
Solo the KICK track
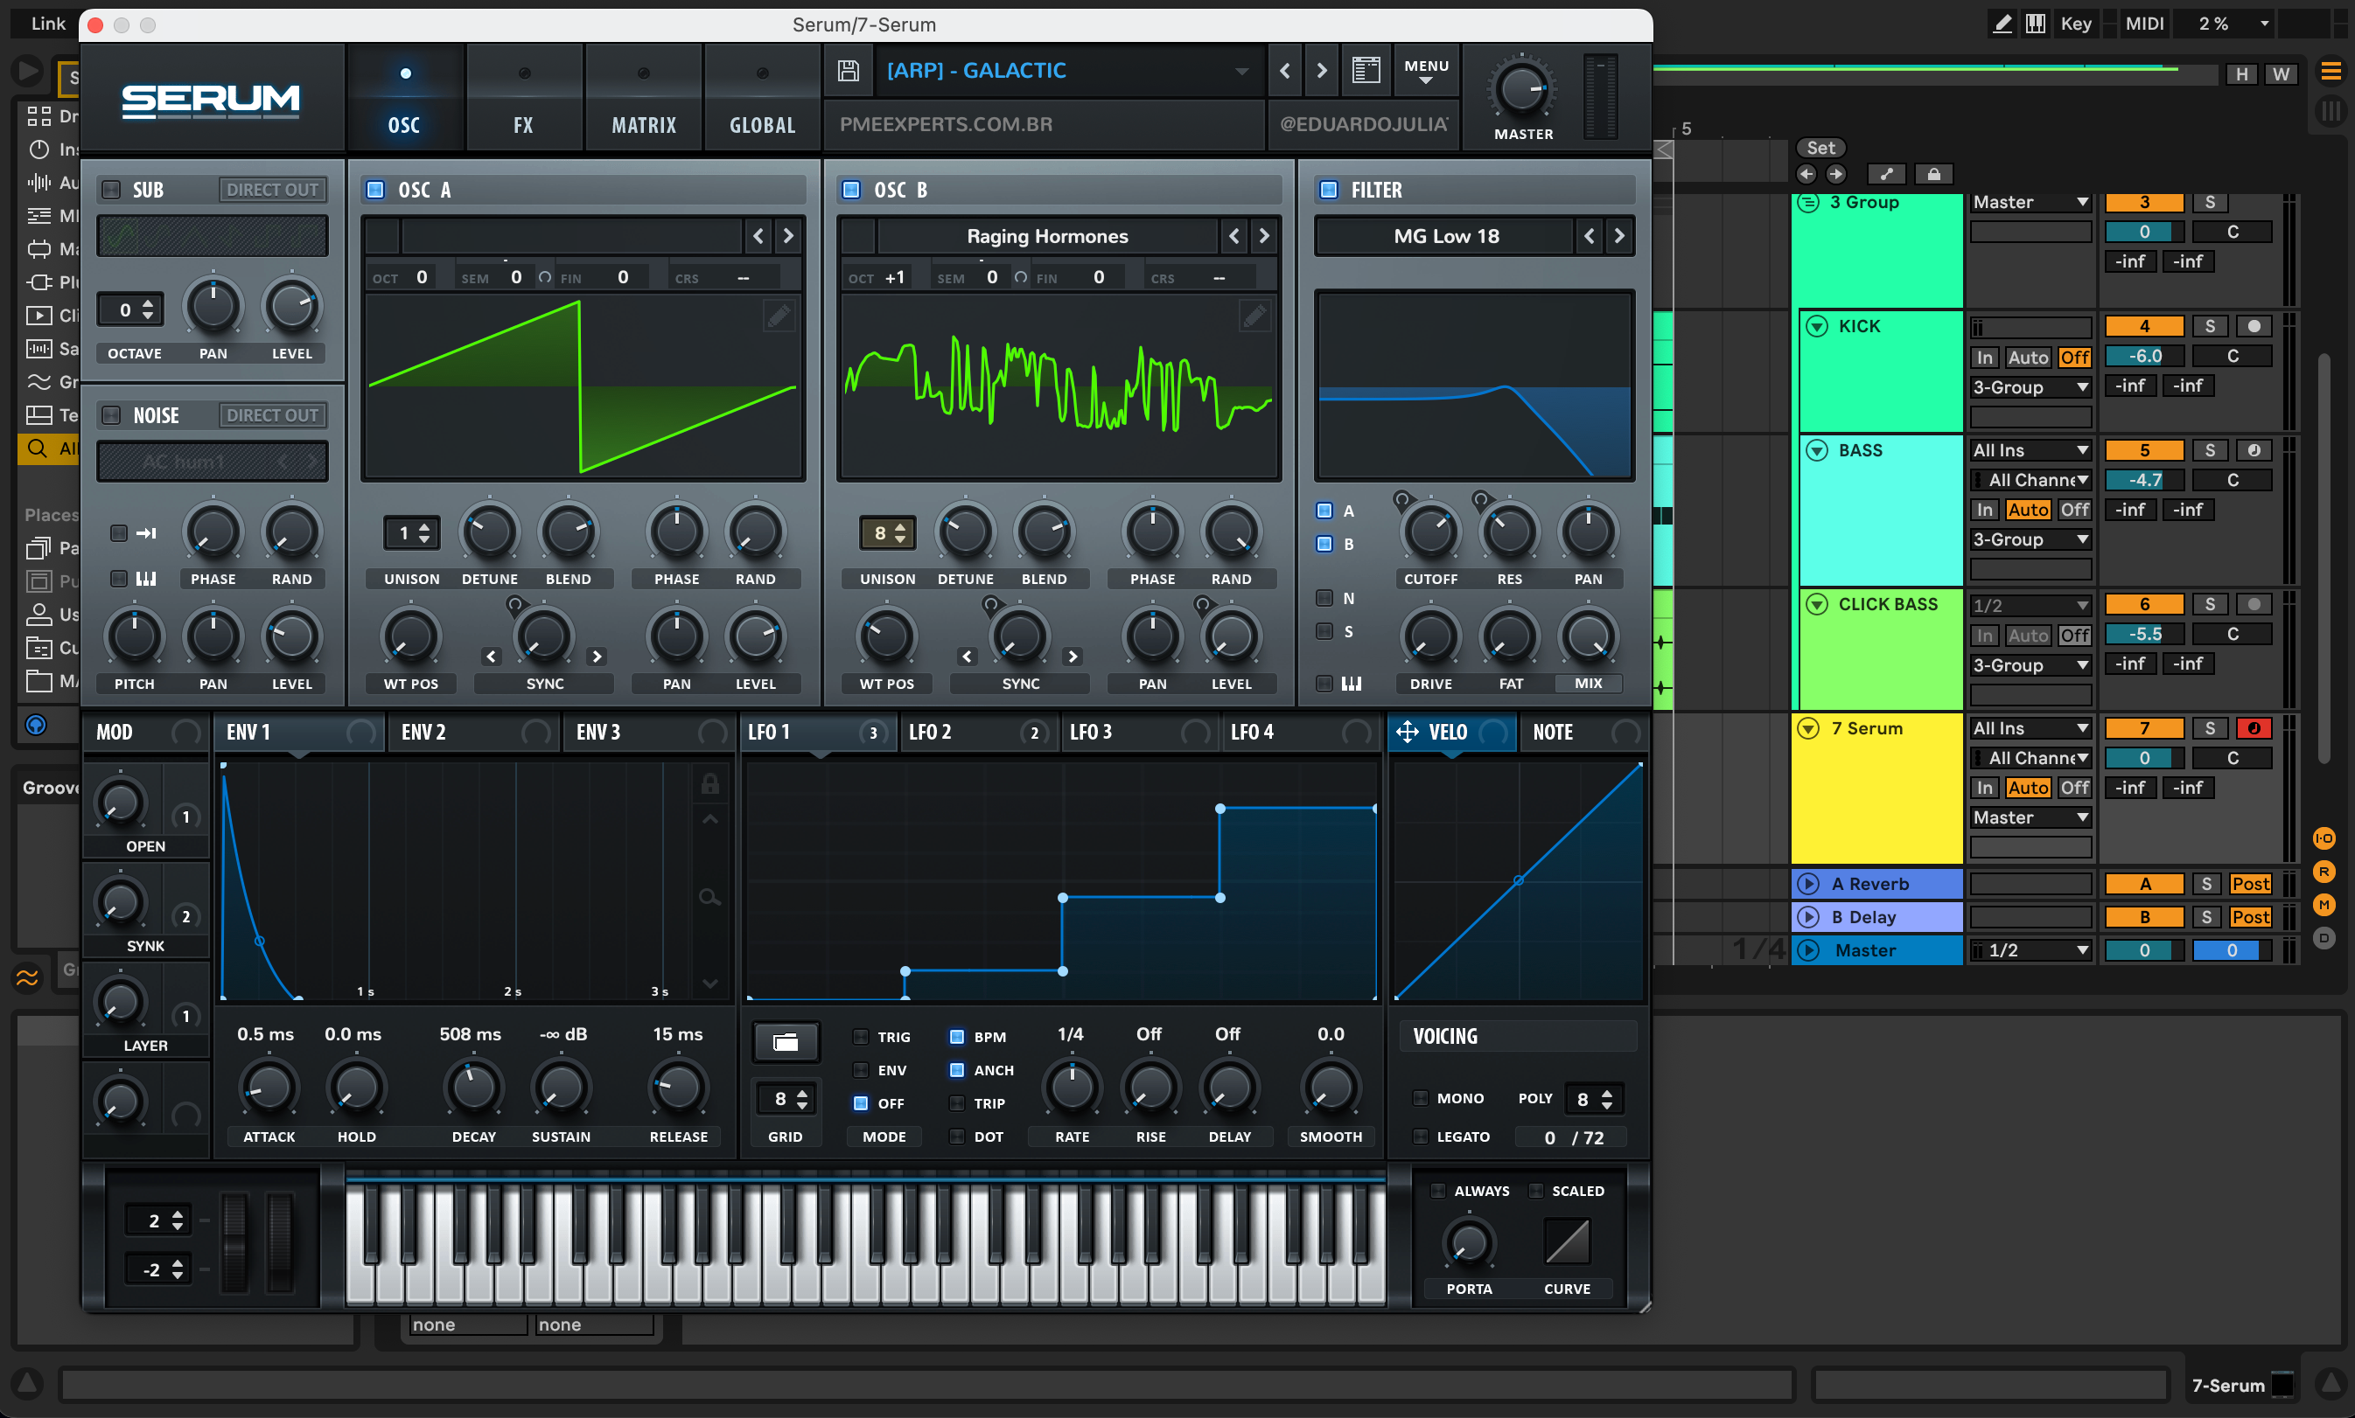[2209, 327]
